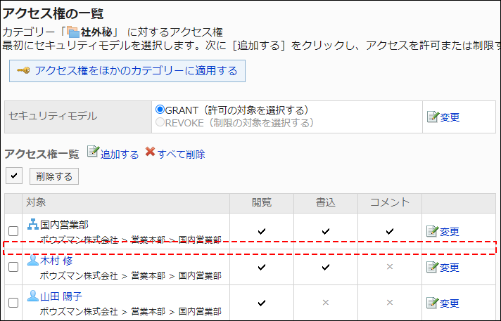Click アクセス権一覧 section heading
Screen dimensions: 501x321
pyautogui.click(x=42, y=154)
